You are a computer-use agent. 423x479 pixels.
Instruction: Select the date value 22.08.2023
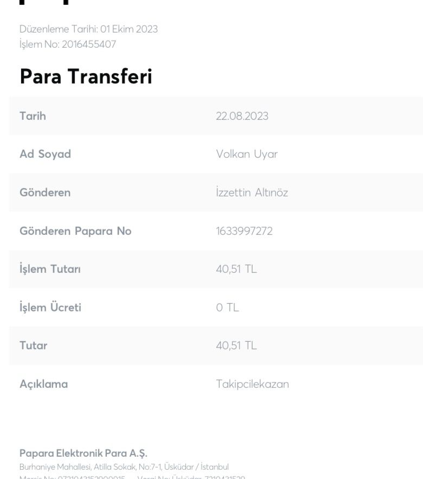242,116
